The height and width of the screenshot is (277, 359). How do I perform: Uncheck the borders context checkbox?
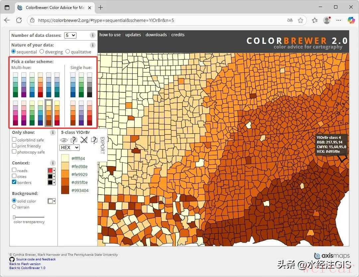click(x=14, y=182)
